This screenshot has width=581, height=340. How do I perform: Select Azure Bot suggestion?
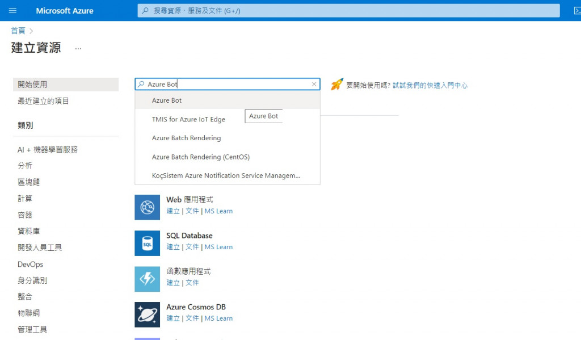(227, 100)
